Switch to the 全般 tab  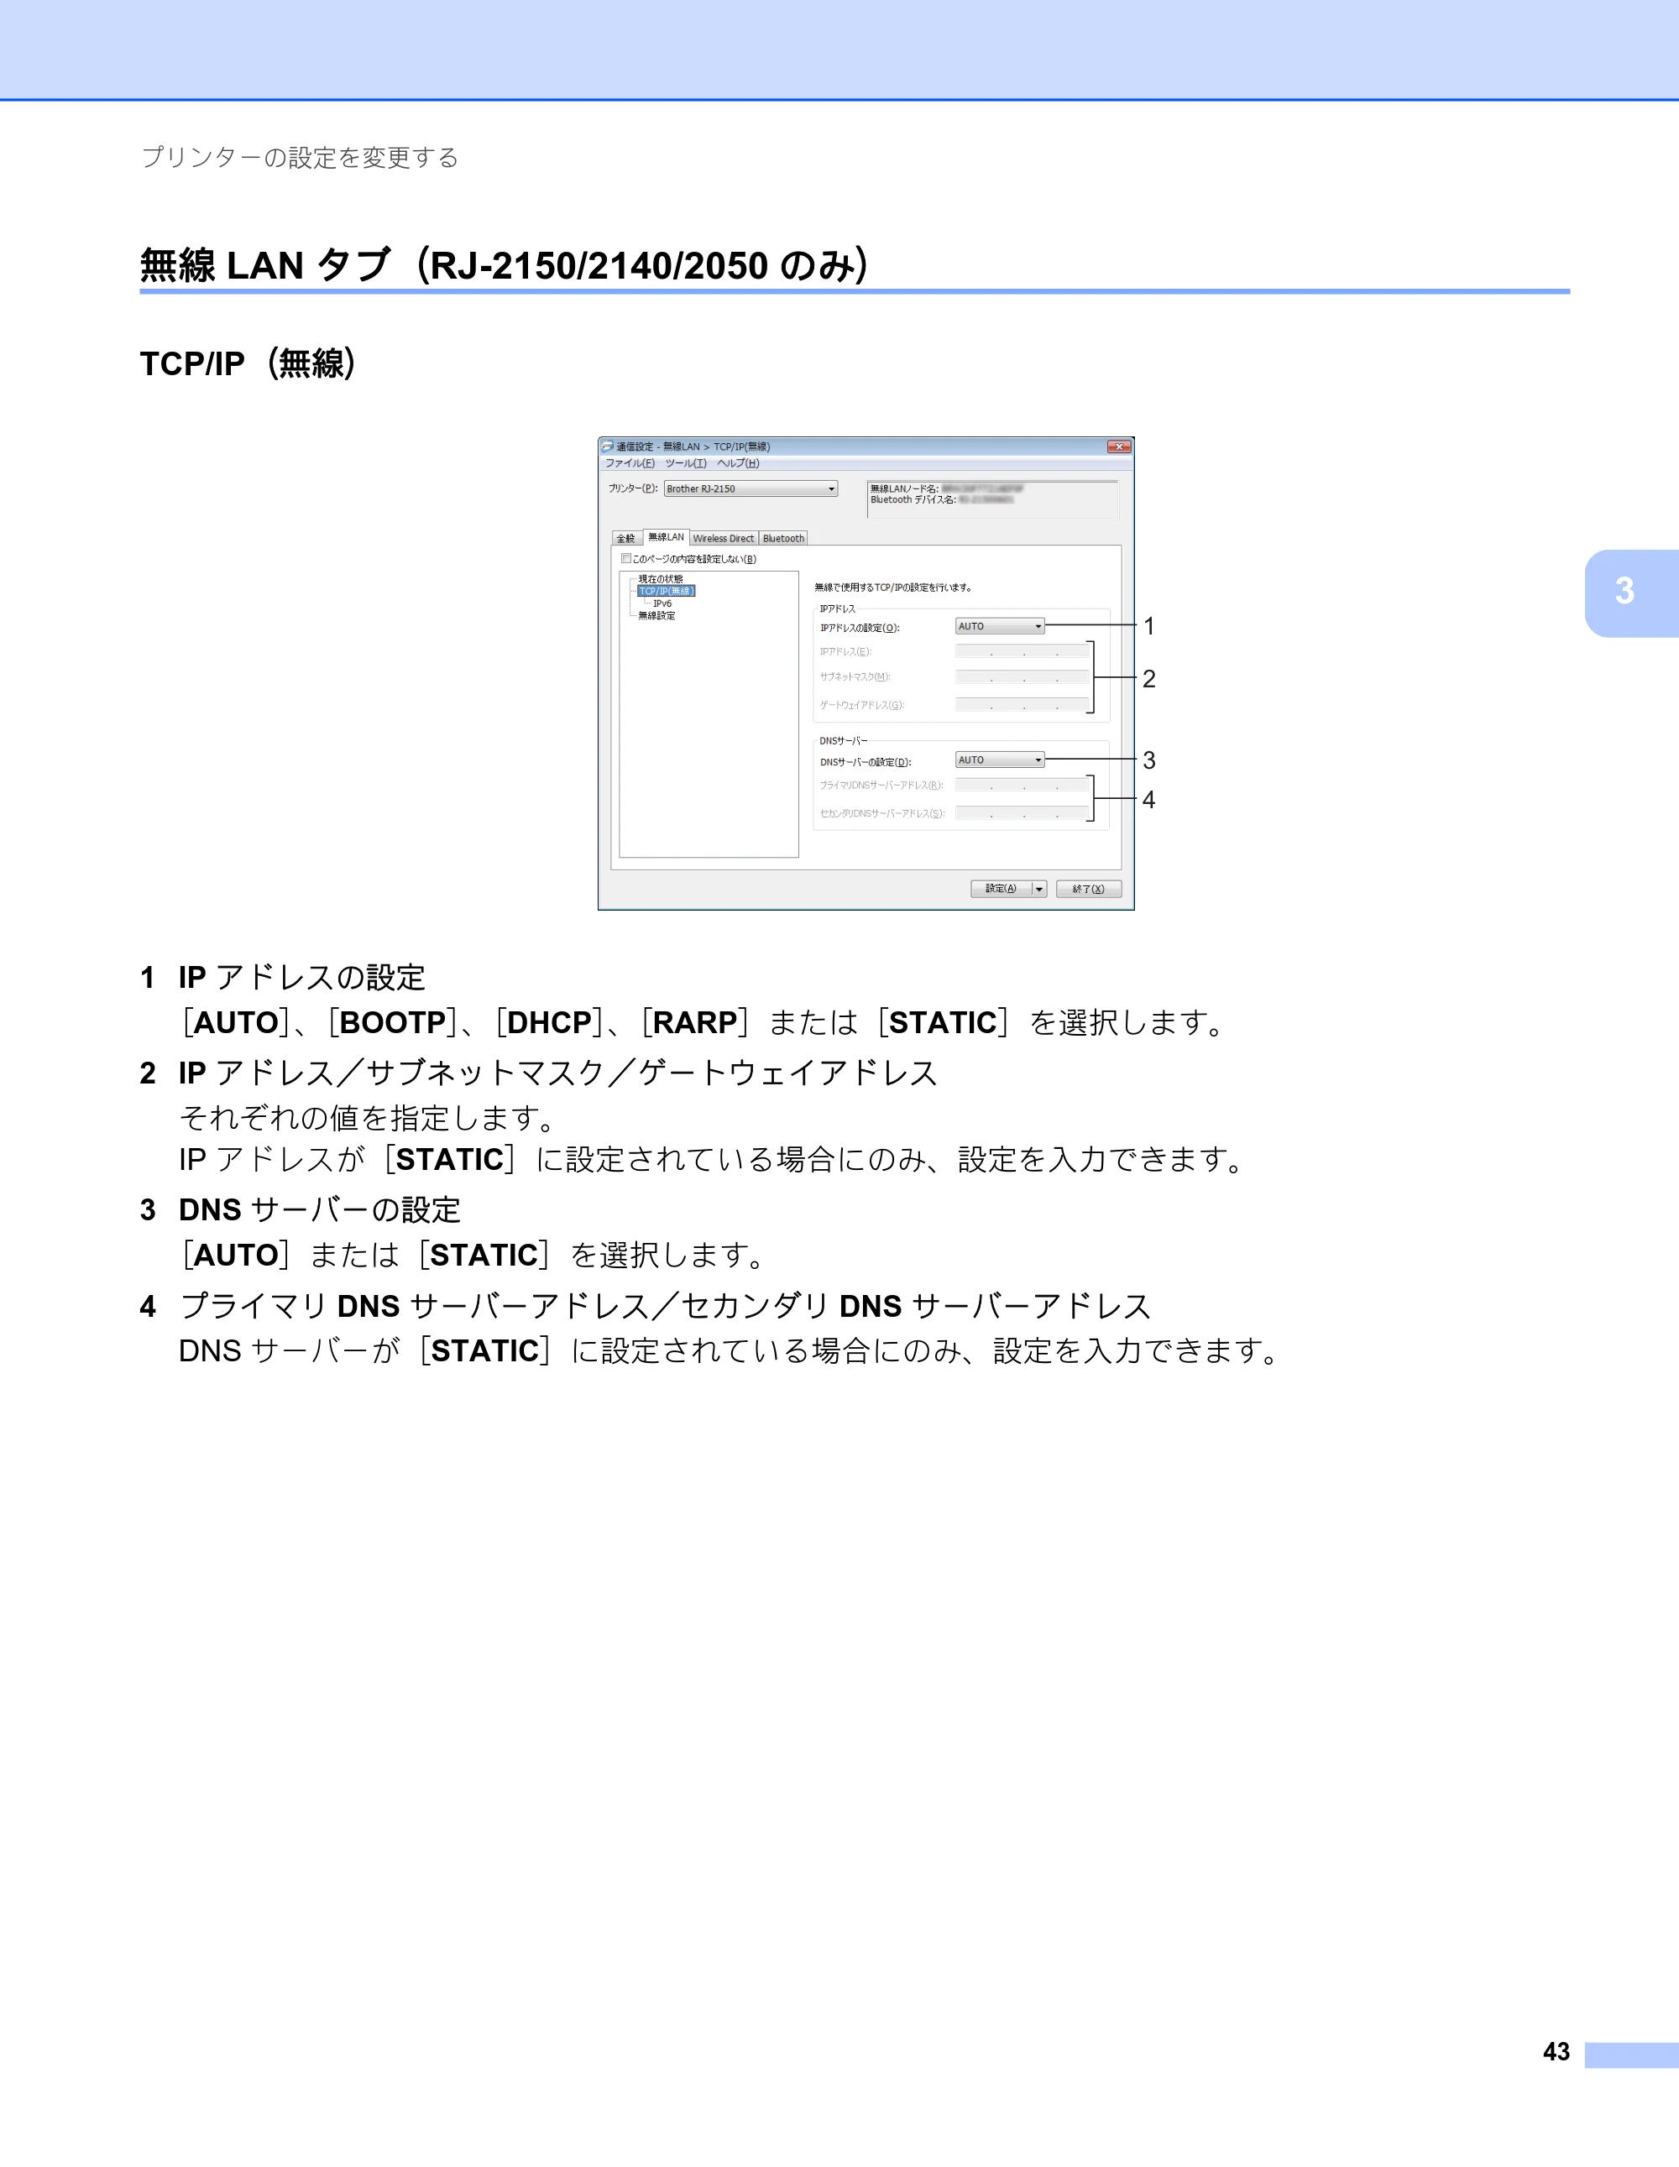(x=626, y=539)
